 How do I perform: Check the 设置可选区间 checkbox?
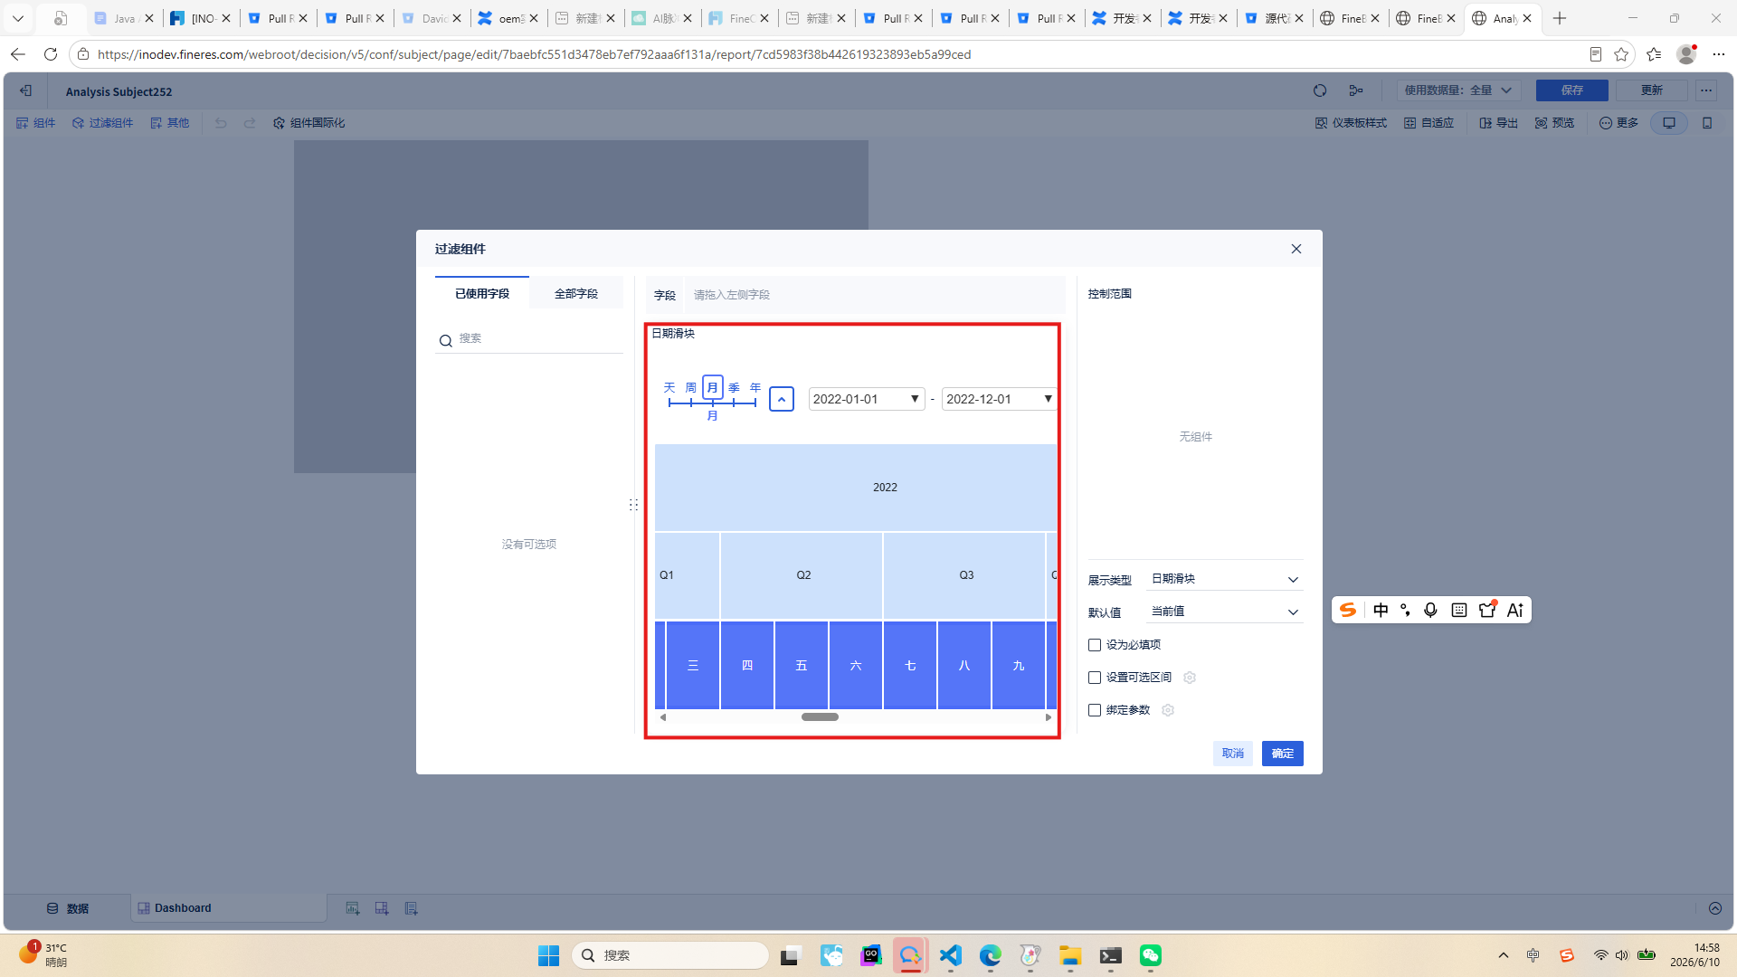tap(1095, 678)
